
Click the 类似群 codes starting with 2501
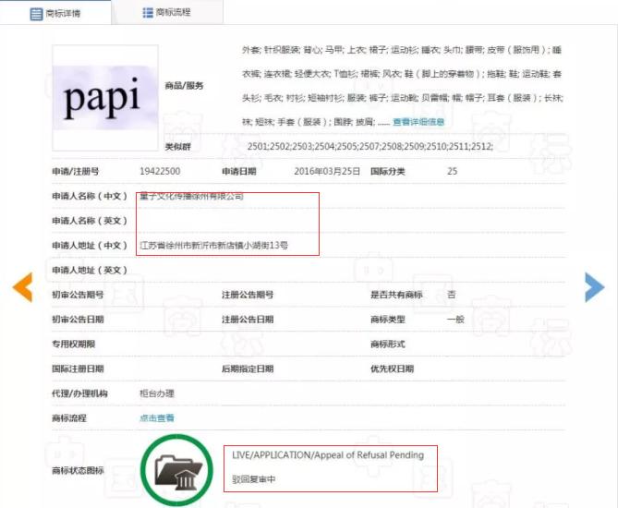pyautogui.click(x=370, y=147)
